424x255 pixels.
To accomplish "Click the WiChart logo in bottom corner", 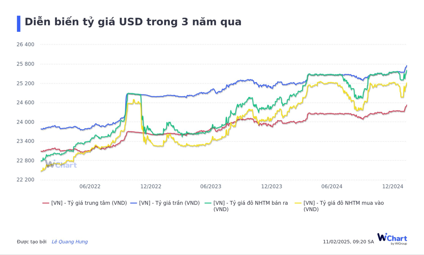I will coord(392,238).
